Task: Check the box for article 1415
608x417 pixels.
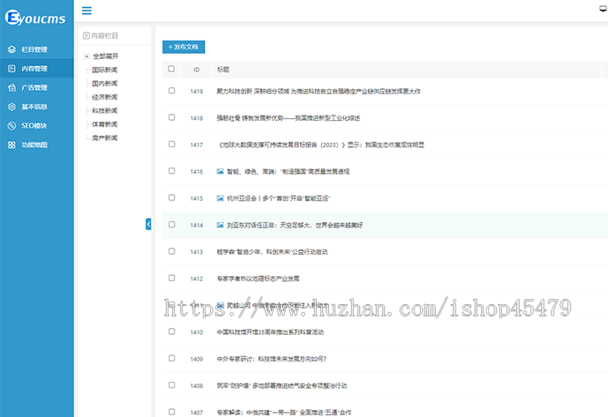Action: point(171,197)
